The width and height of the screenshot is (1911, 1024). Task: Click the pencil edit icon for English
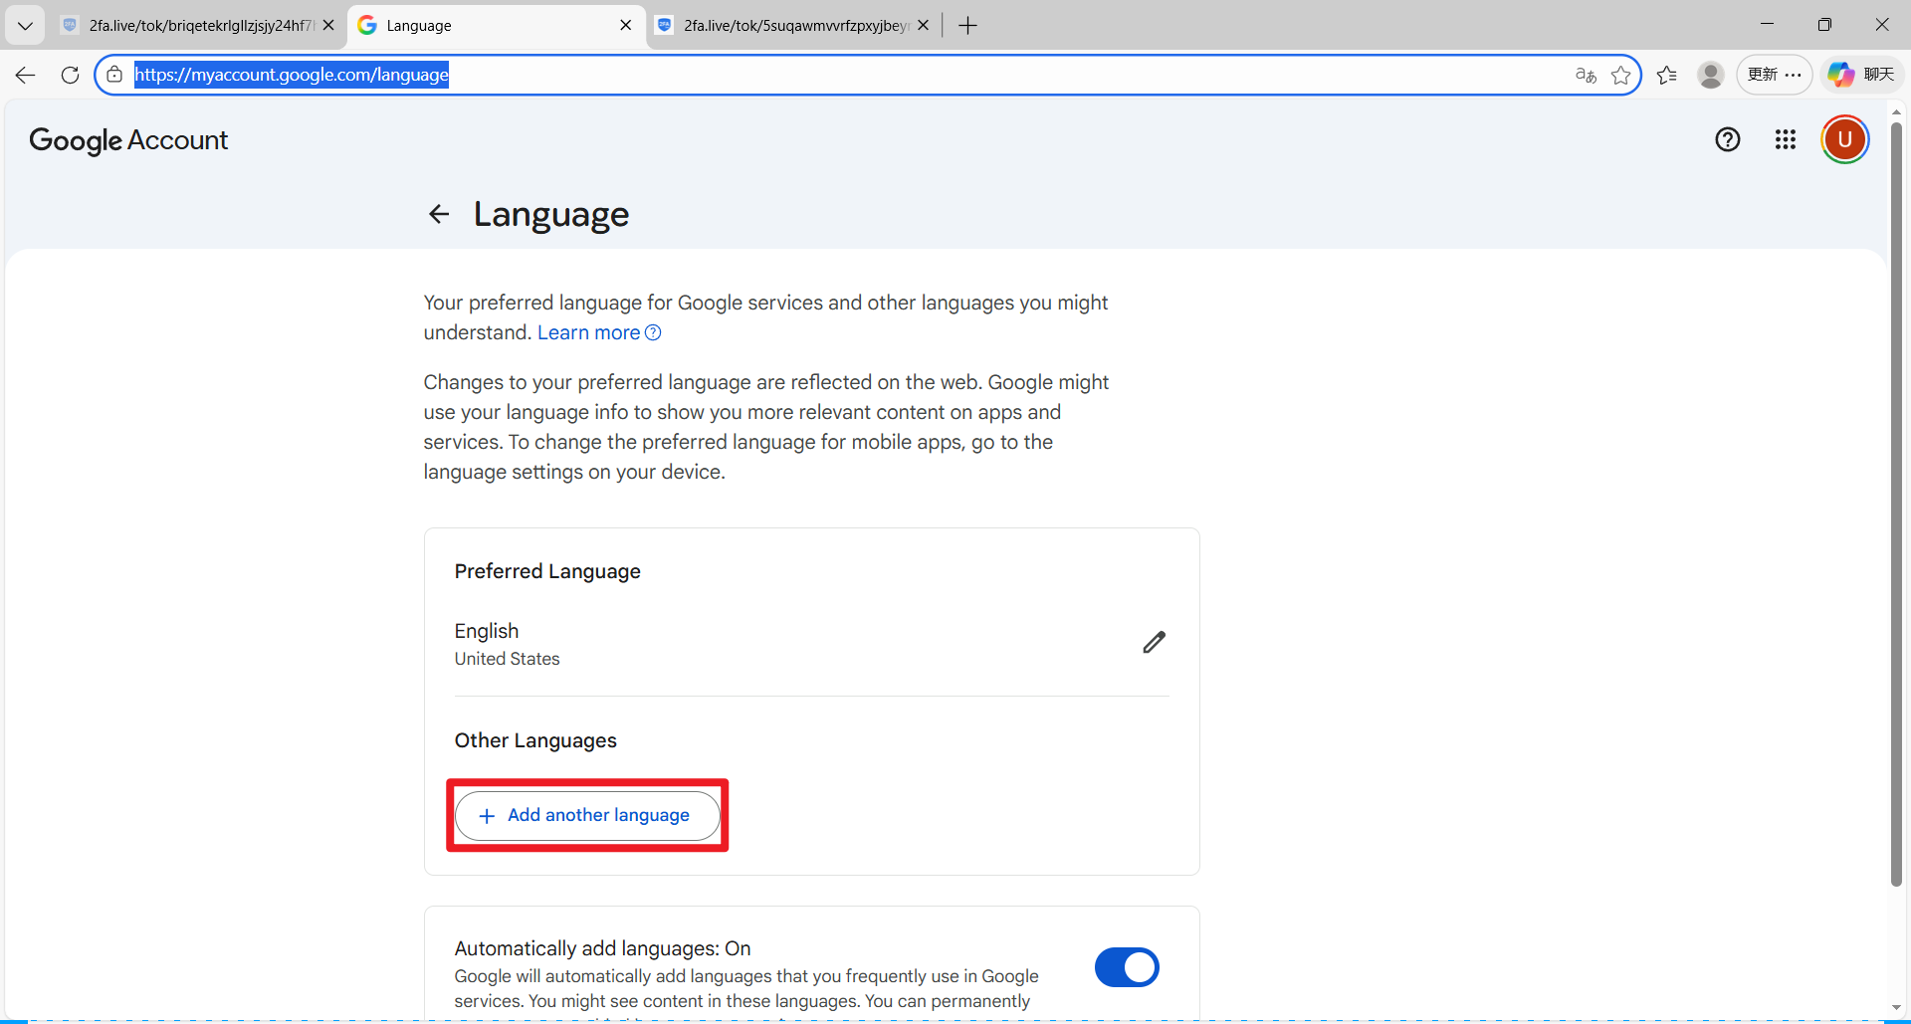point(1154,643)
